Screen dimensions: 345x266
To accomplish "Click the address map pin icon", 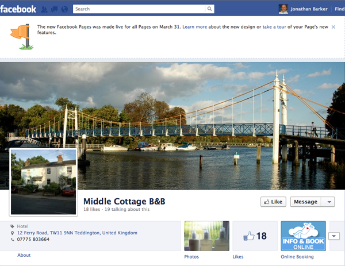I will (x=12, y=233).
